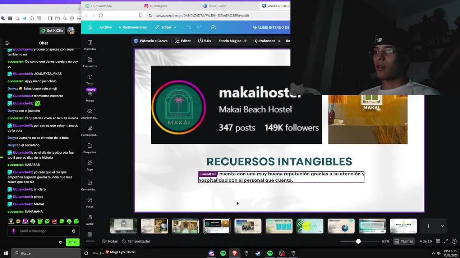Click the Send a message field
This screenshot has height=258, width=460.
tap(43, 231)
